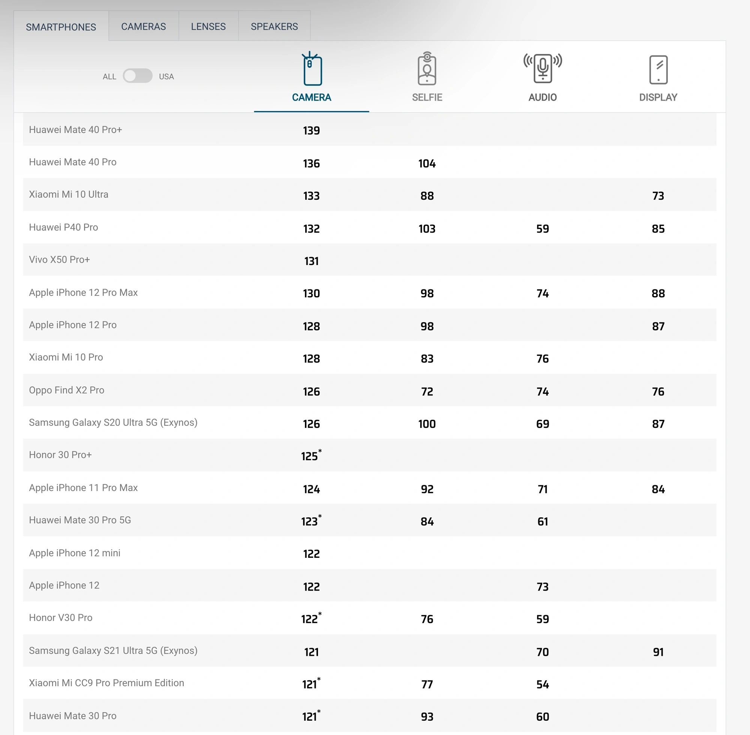Select the Audio microphone icon
Image resolution: width=750 pixels, height=735 pixels.
click(543, 68)
